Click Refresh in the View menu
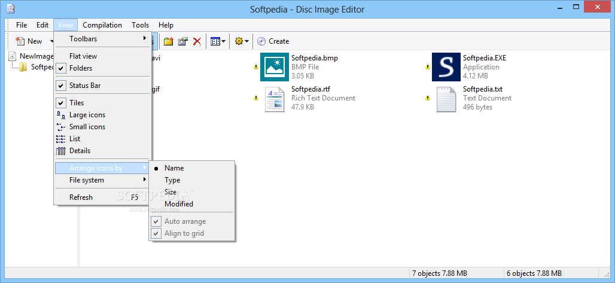The height and width of the screenshot is (283, 615). click(x=103, y=197)
